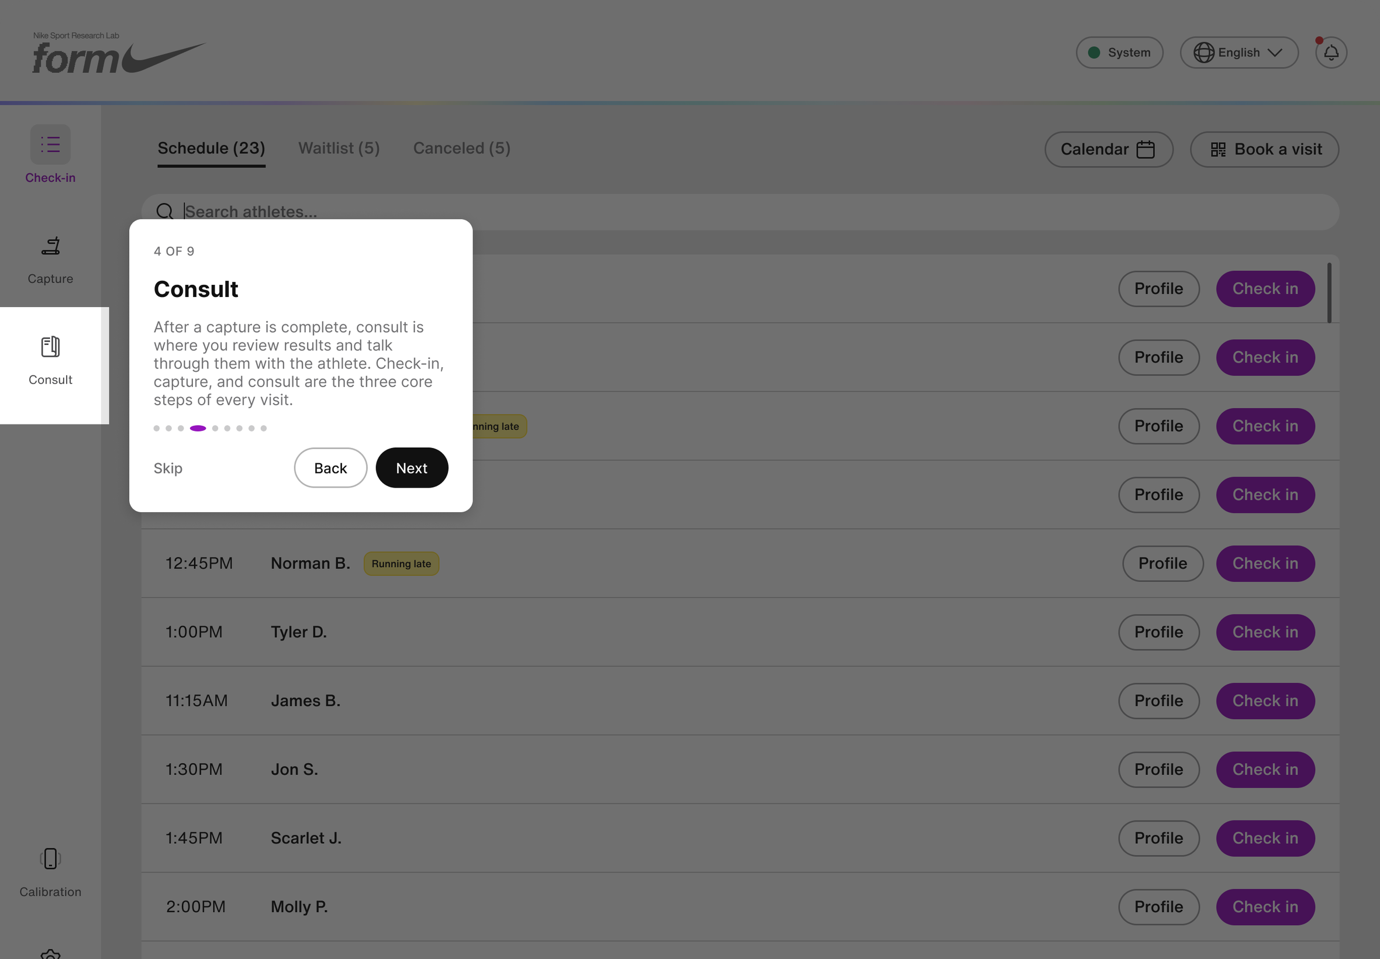1380x959 pixels.
Task: Switch to Schedule (23) tab
Action: point(212,148)
